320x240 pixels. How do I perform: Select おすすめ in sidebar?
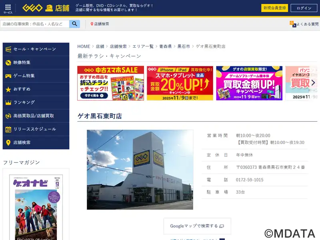point(36,89)
